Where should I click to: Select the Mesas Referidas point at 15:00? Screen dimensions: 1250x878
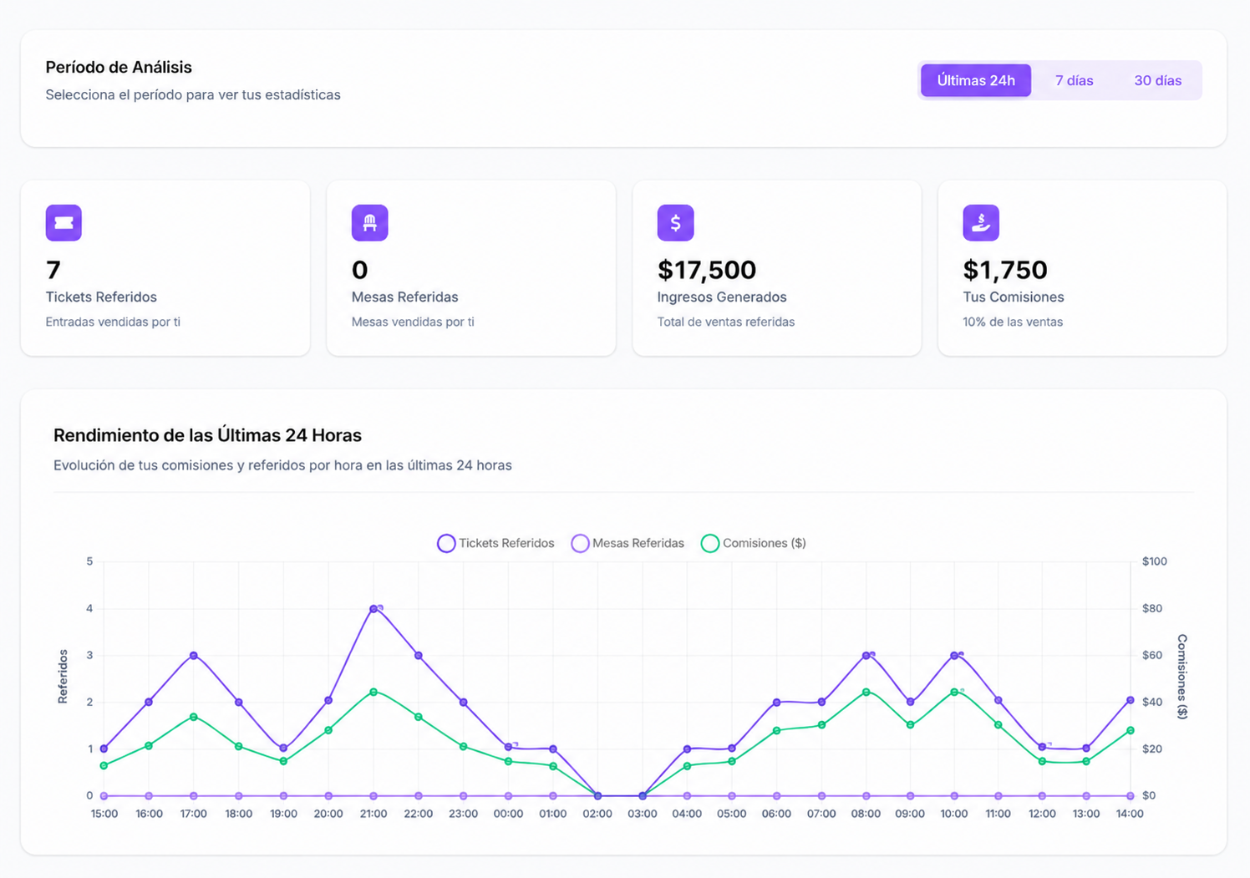pos(104,796)
